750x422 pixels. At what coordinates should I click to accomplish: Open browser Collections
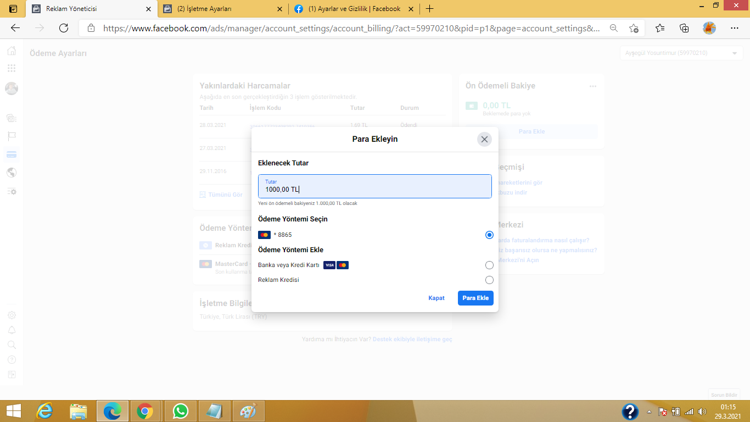click(684, 28)
